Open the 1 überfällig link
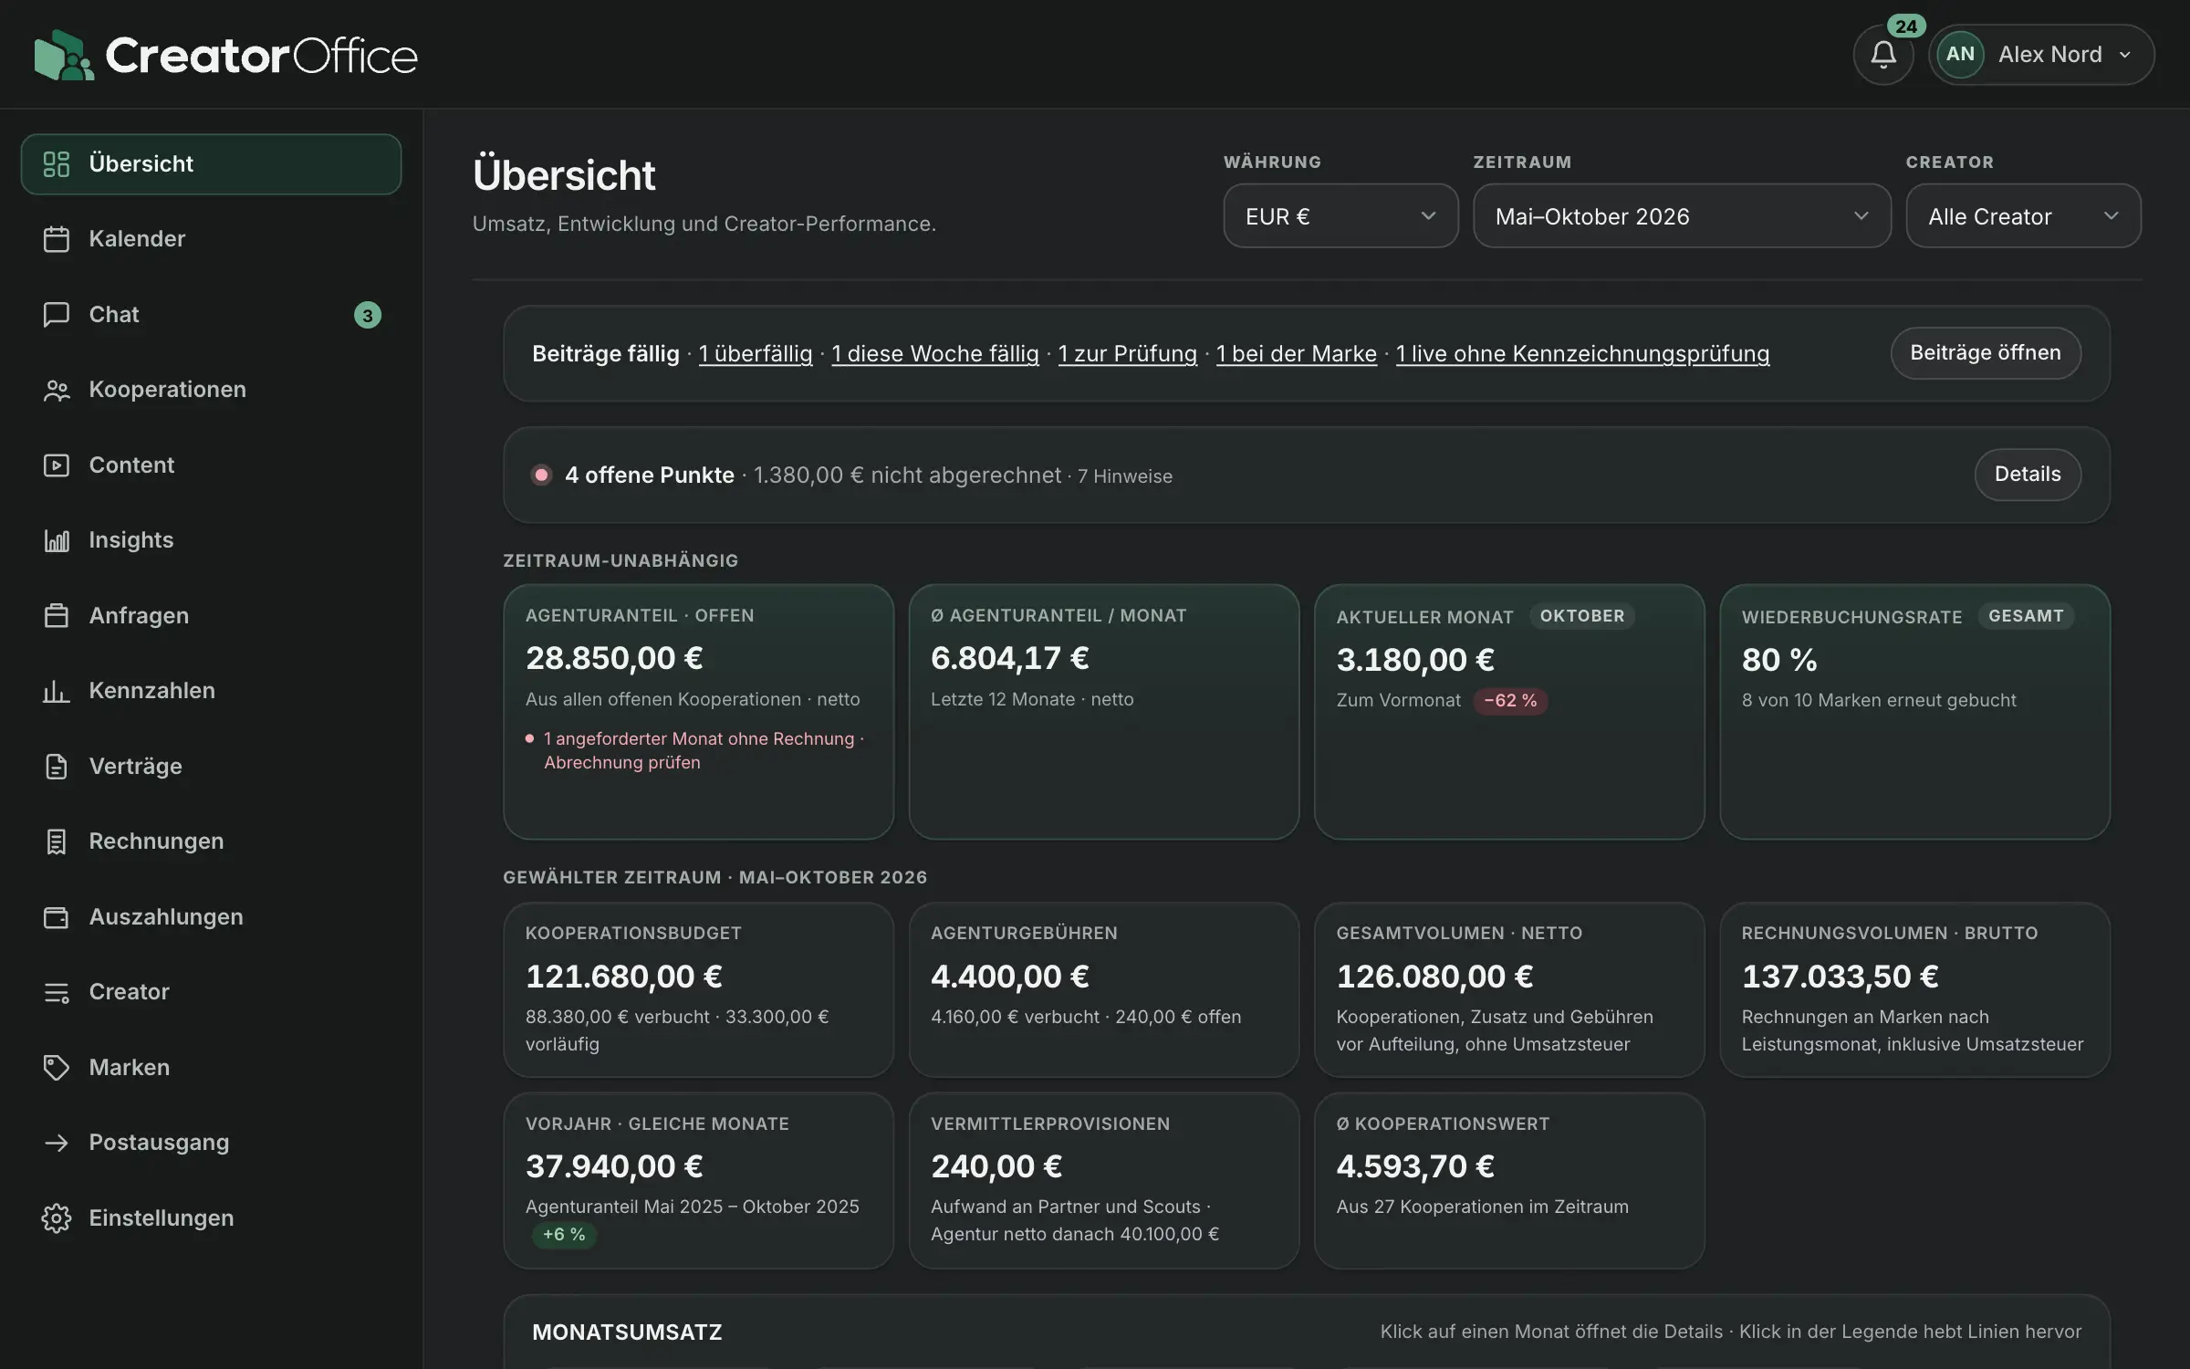 [756, 354]
